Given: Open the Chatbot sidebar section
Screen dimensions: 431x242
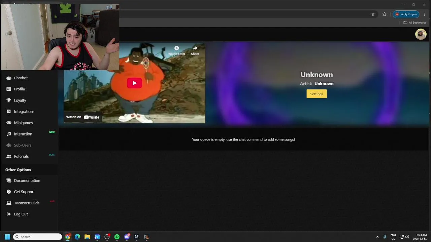Looking at the screenshot, I should [x=21, y=78].
